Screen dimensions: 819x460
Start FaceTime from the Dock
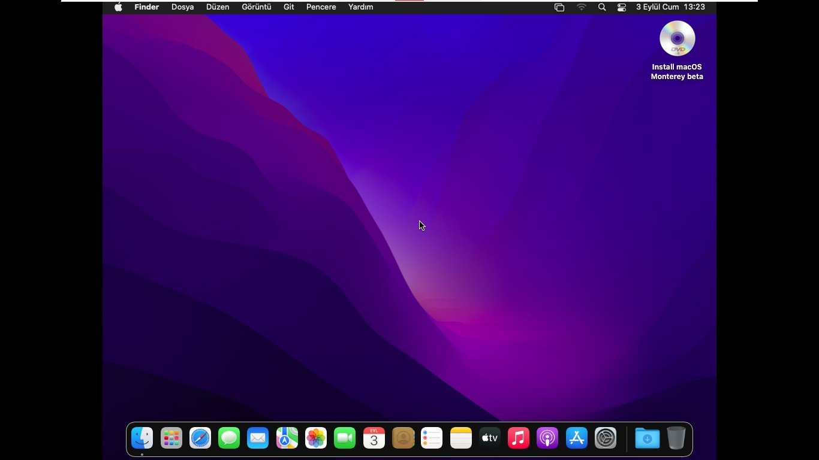tap(345, 438)
